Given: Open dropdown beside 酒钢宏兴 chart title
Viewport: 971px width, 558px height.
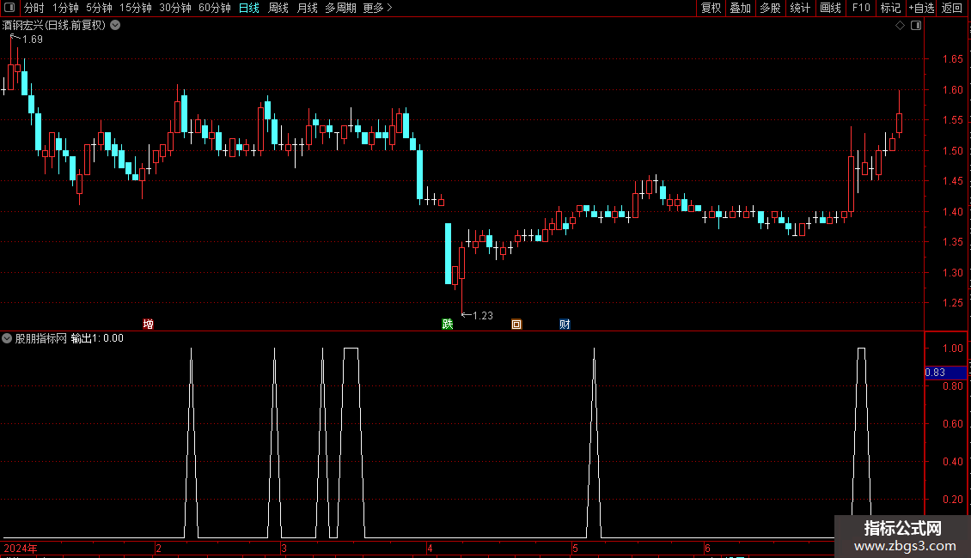Looking at the screenshot, I should click(x=115, y=26).
